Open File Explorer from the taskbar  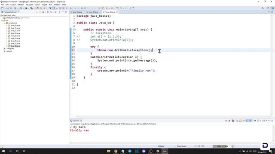pyautogui.click(x=109, y=151)
